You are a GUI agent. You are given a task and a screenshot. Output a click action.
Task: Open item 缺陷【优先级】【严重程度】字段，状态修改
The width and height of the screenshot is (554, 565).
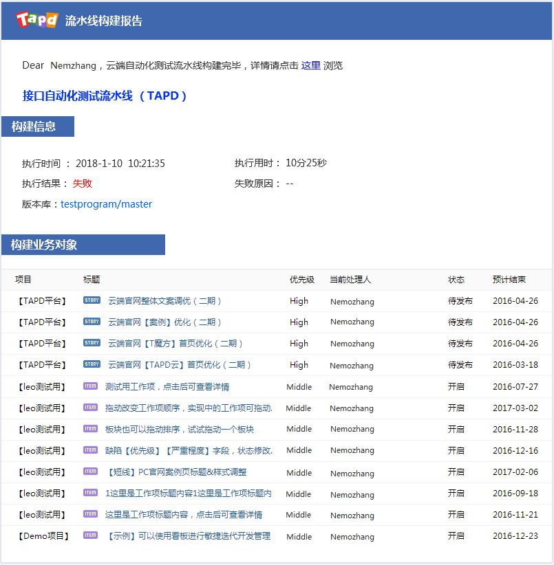pyautogui.click(x=189, y=451)
